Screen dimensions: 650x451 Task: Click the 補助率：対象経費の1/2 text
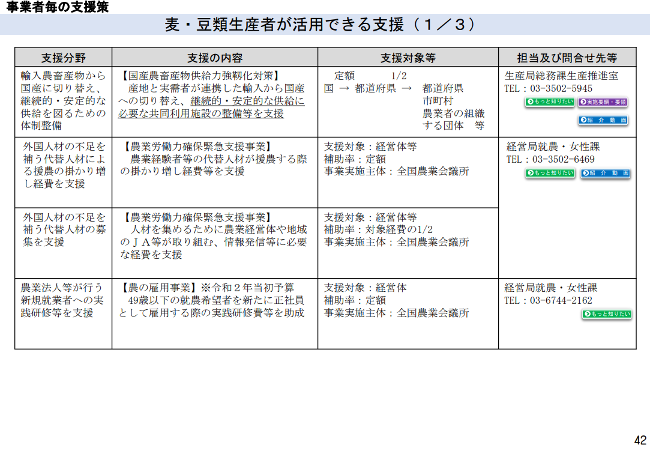click(378, 229)
